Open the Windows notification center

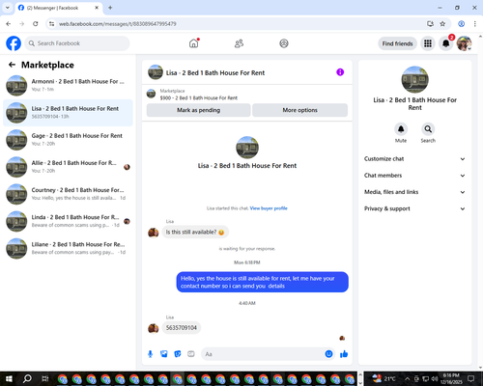pyautogui.click(x=471, y=378)
